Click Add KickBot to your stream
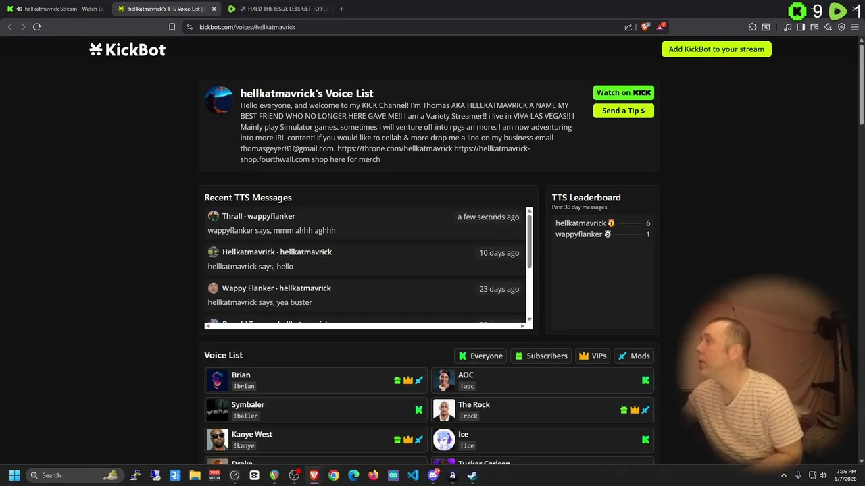 click(716, 49)
